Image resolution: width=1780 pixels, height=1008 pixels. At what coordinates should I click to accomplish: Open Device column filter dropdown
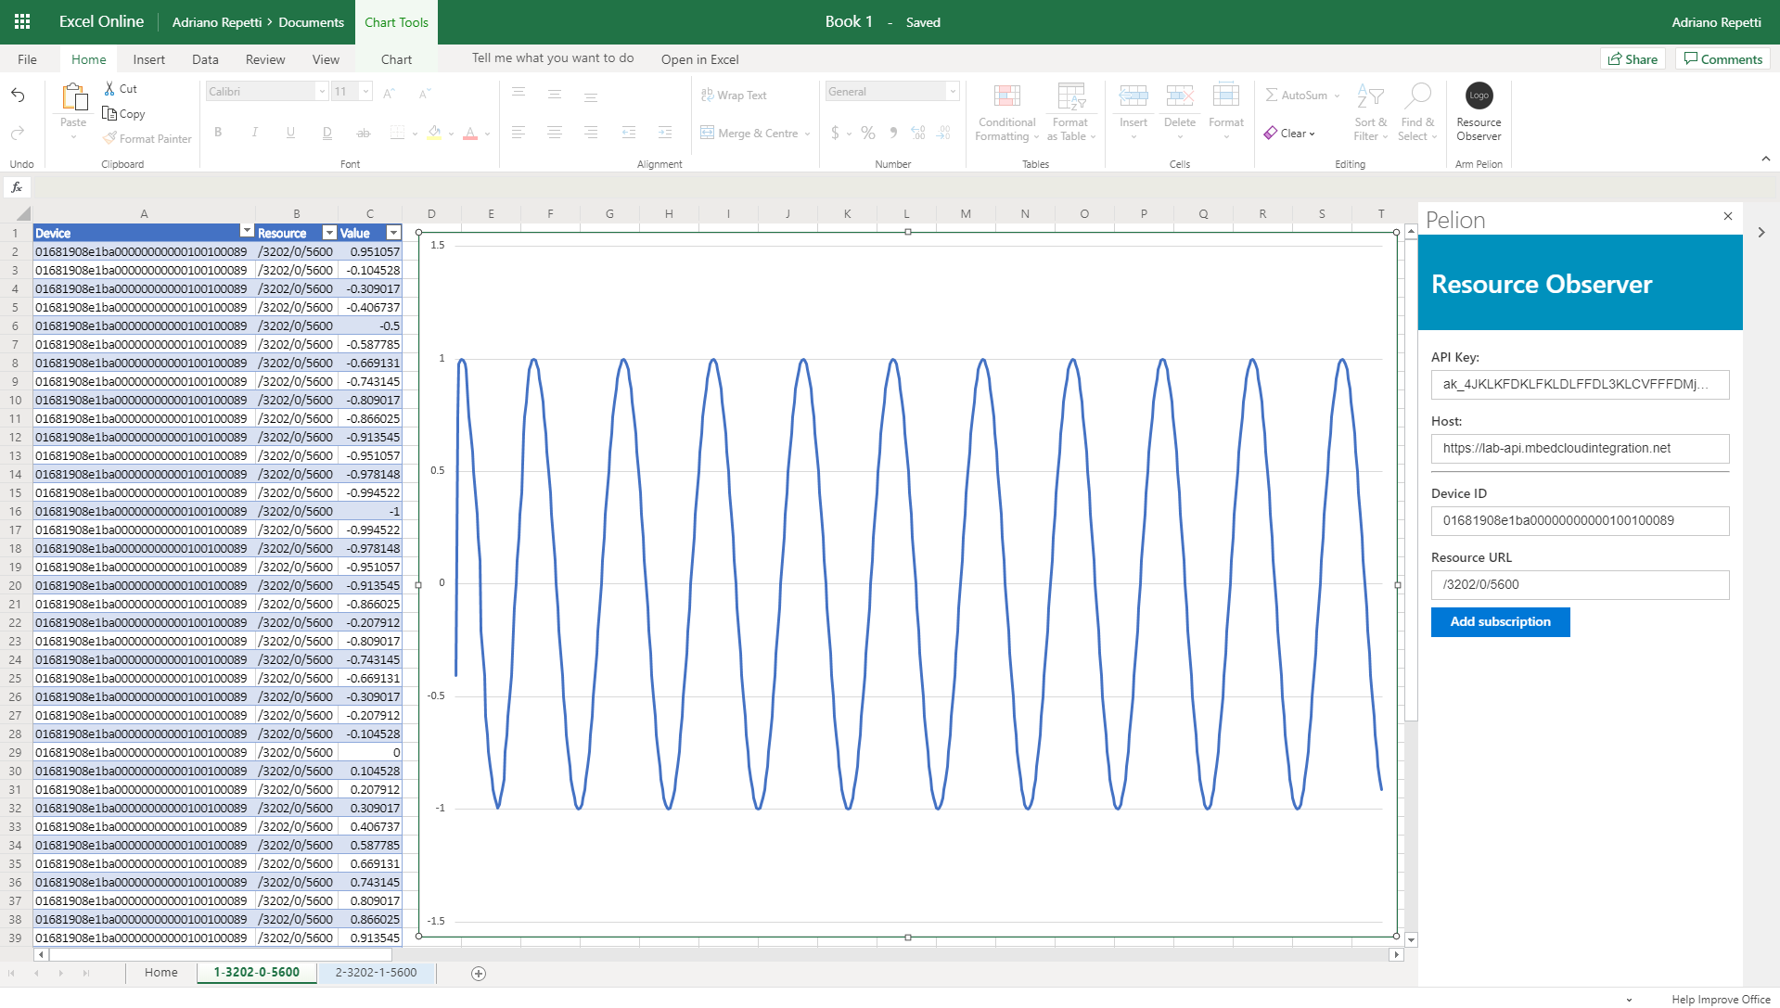pyautogui.click(x=247, y=232)
